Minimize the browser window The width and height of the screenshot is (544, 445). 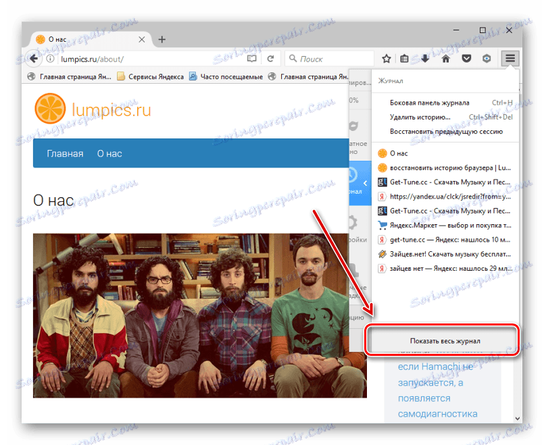(456, 30)
